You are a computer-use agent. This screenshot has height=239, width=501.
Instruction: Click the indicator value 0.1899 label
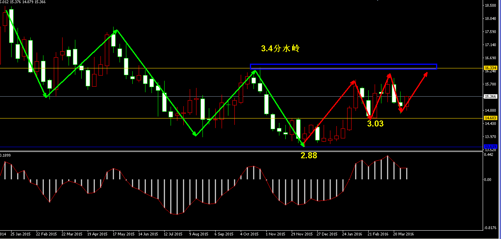point(5,155)
